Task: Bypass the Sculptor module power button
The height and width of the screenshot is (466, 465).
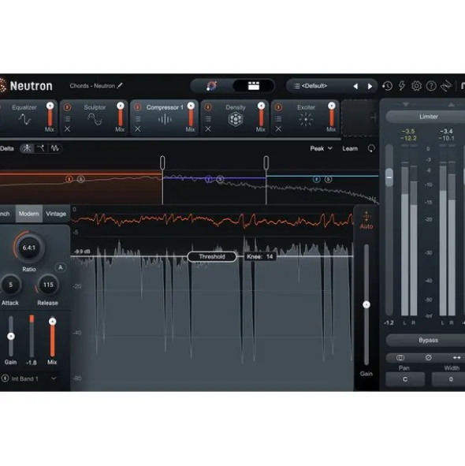Action: coord(68,107)
